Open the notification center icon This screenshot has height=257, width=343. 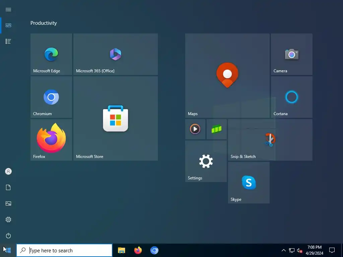(x=332, y=250)
